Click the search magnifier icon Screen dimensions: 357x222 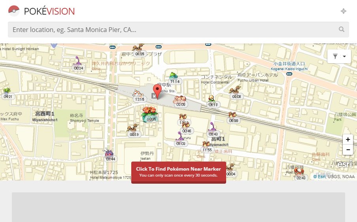[341, 29]
